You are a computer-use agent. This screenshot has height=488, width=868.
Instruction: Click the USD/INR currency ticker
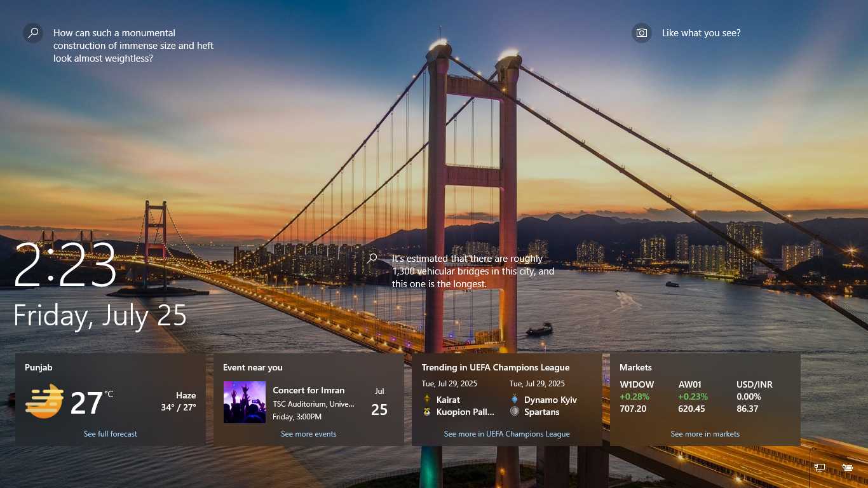[755, 384]
